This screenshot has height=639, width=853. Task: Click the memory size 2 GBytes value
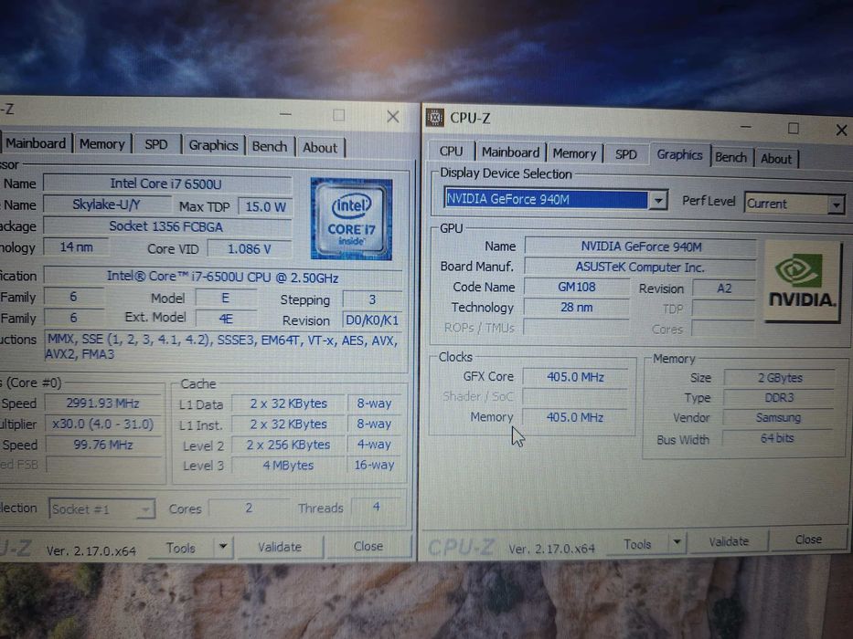(780, 378)
